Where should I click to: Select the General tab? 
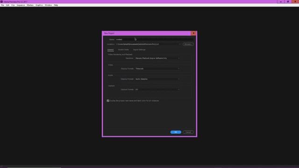pyautogui.click(x=110, y=50)
